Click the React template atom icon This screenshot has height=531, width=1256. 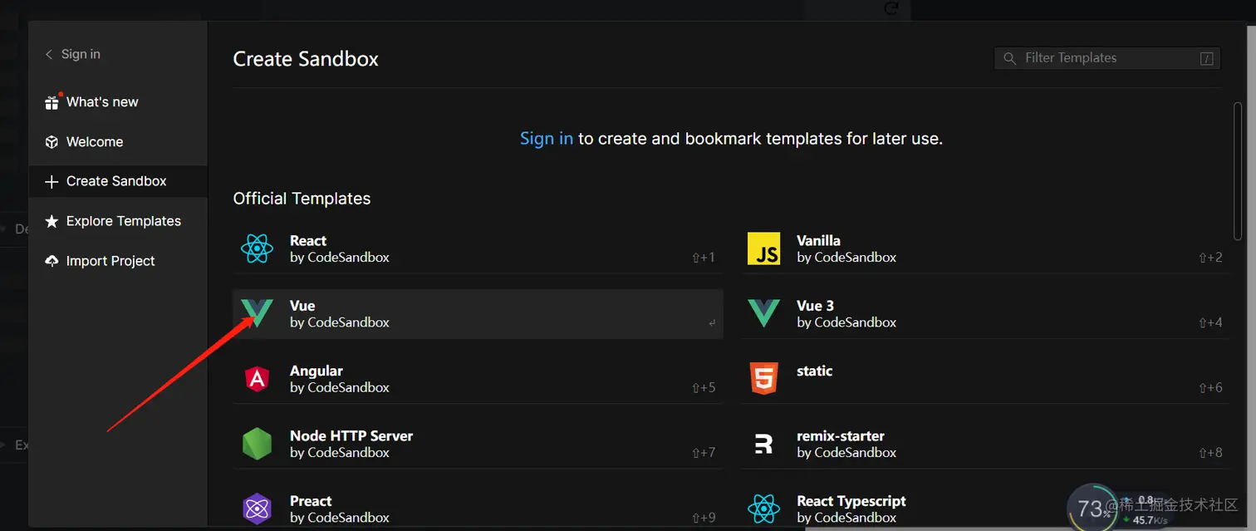coord(257,248)
